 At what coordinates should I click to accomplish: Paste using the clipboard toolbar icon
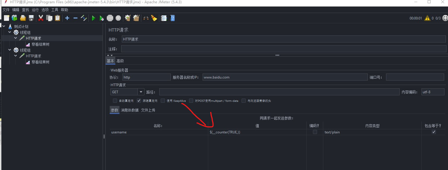click(x=58, y=18)
